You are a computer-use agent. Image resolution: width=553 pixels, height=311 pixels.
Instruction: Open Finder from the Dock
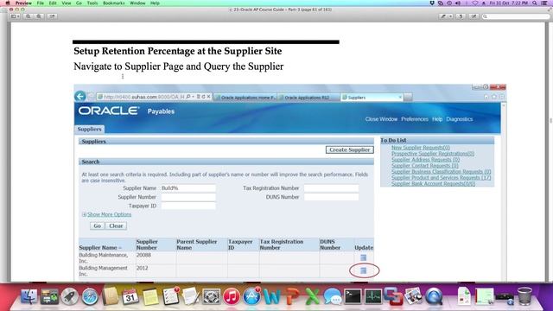click(29, 296)
